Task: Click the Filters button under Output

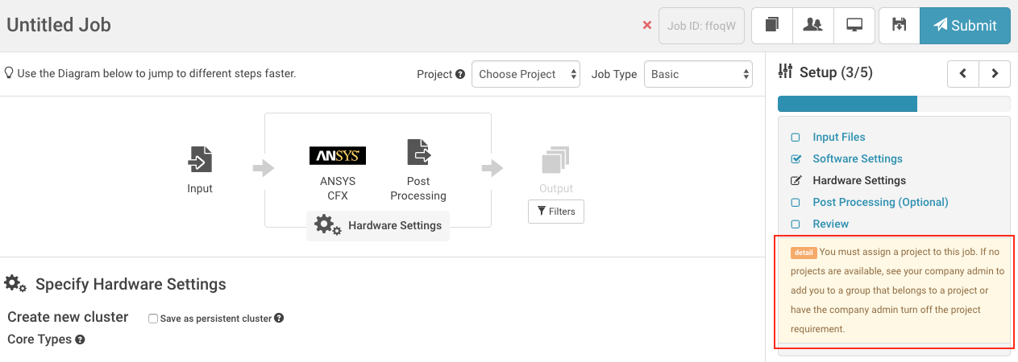Action: [556, 212]
